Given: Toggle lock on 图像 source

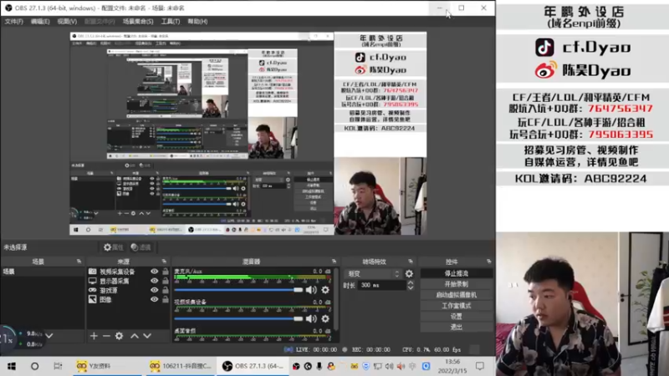Looking at the screenshot, I should (166, 300).
